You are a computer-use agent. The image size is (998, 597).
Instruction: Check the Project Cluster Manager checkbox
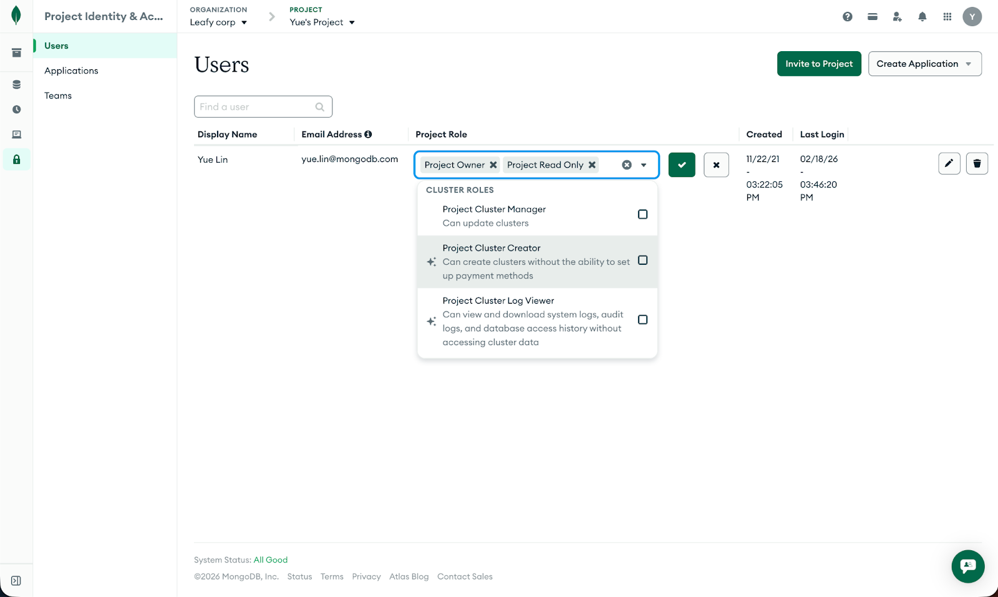[x=642, y=214]
